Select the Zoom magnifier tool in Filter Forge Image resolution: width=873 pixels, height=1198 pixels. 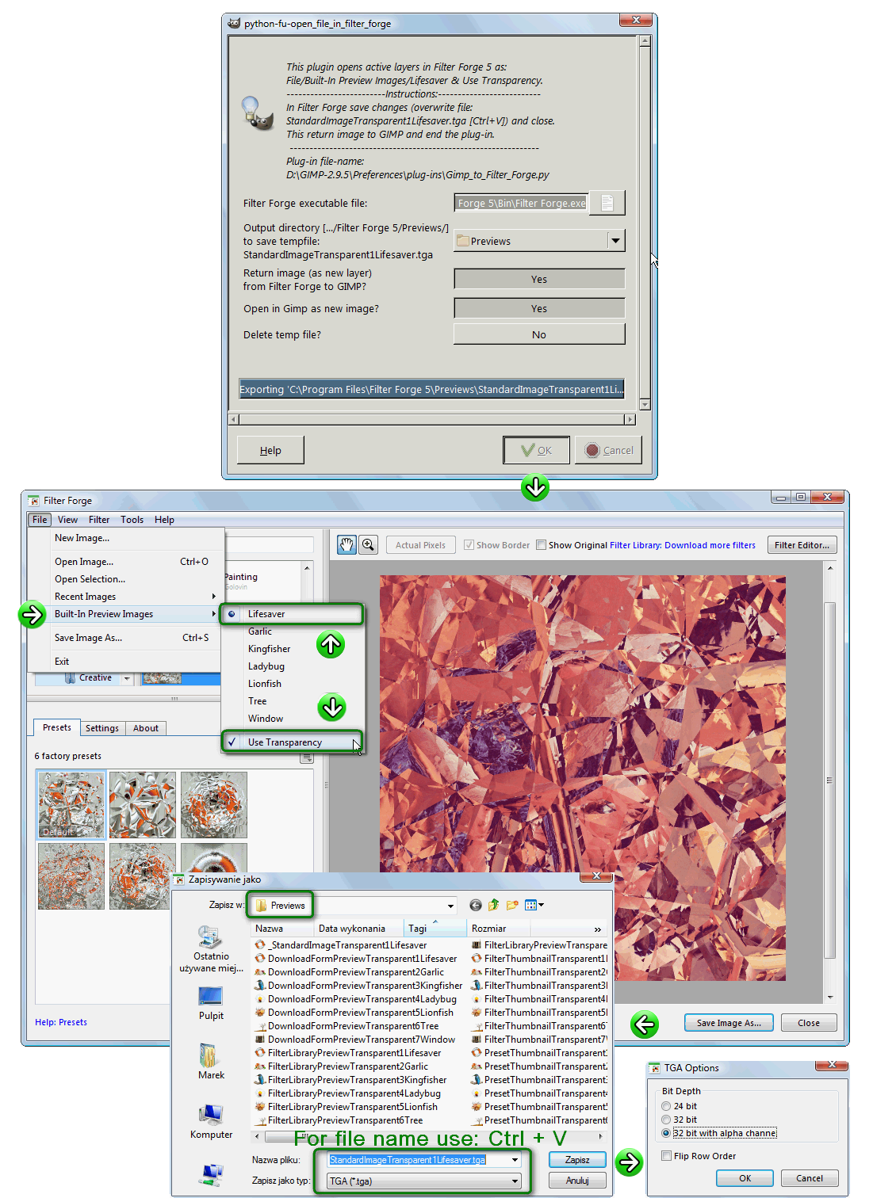click(x=368, y=544)
